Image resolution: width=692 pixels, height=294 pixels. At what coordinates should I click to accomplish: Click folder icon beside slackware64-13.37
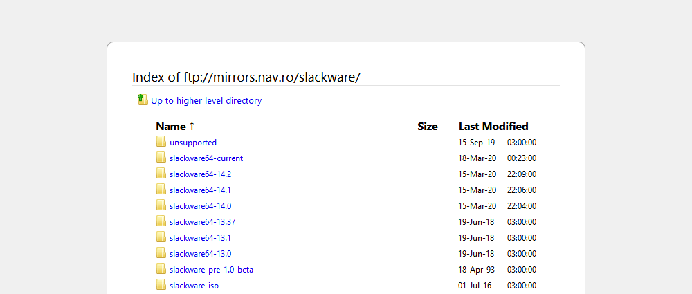pyautogui.click(x=161, y=221)
